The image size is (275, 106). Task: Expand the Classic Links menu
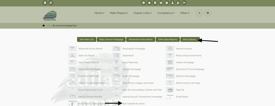[143, 13]
